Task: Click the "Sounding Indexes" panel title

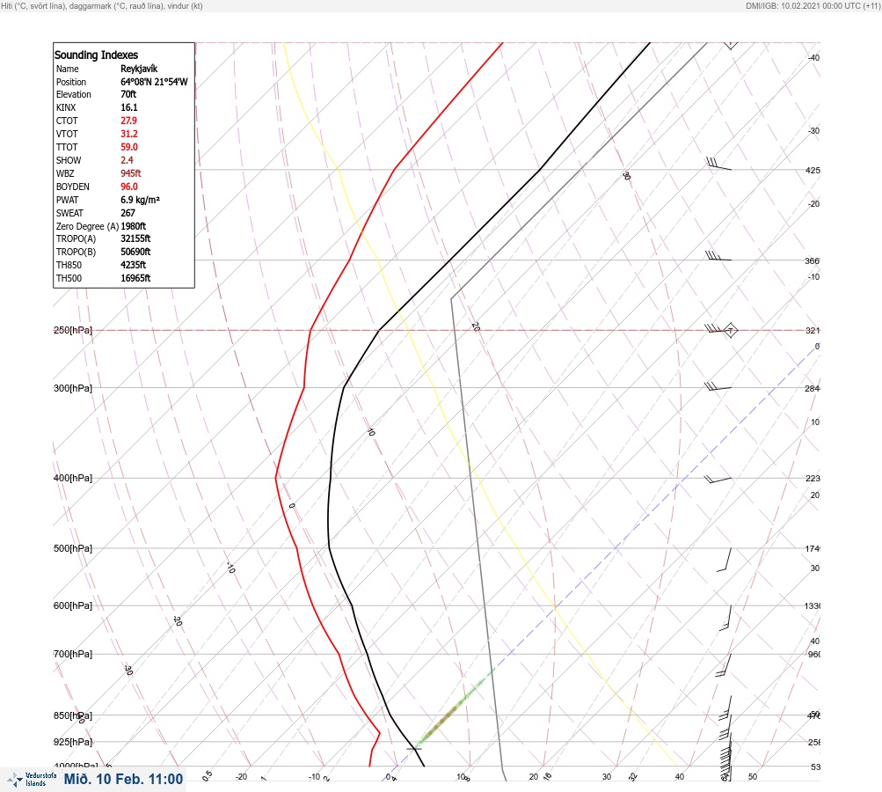Action: coord(96,55)
